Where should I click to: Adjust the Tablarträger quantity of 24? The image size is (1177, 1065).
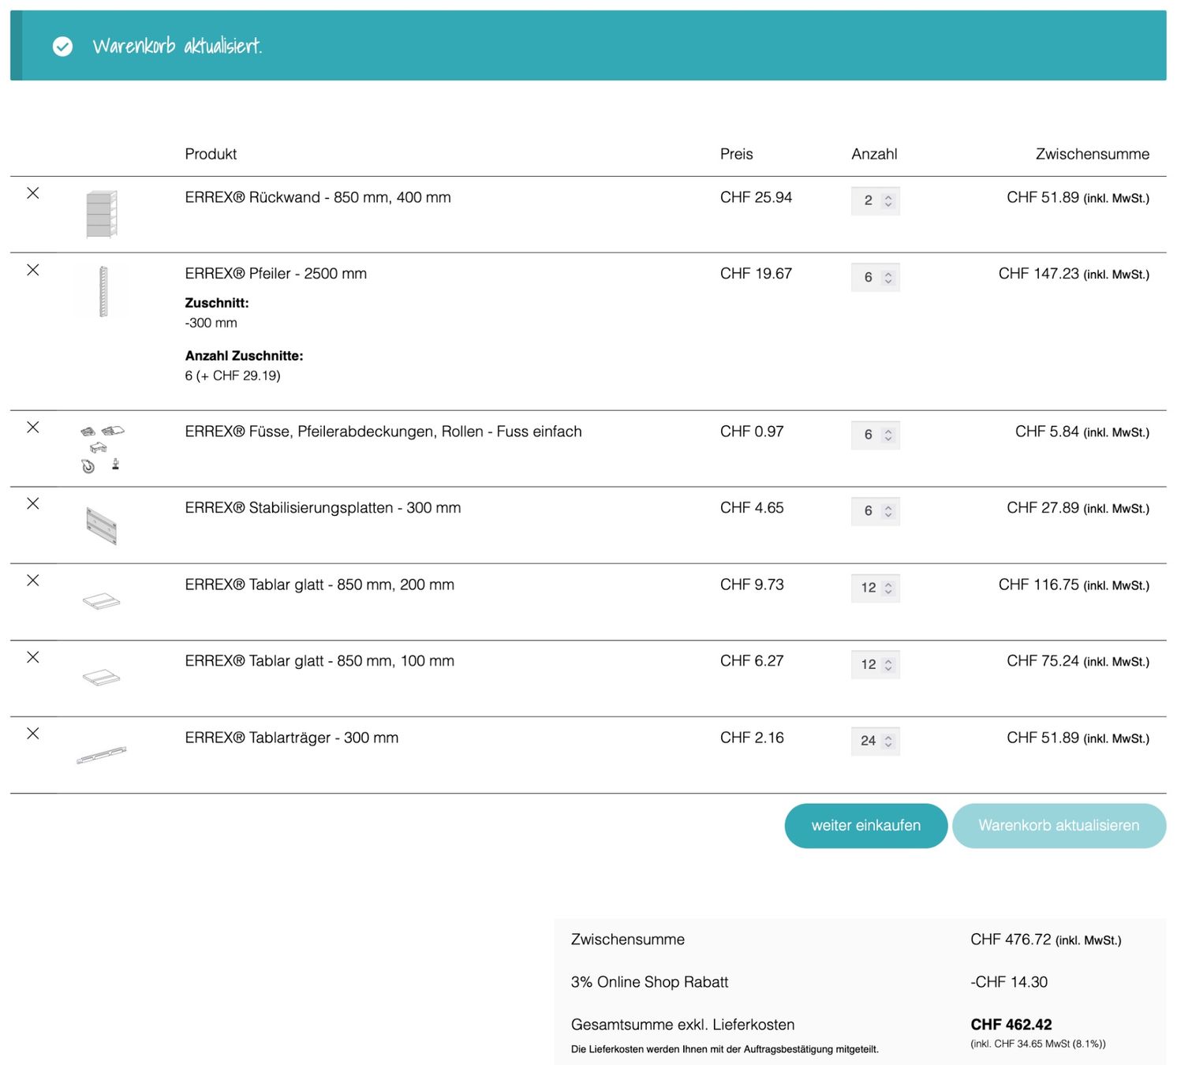[x=876, y=741]
